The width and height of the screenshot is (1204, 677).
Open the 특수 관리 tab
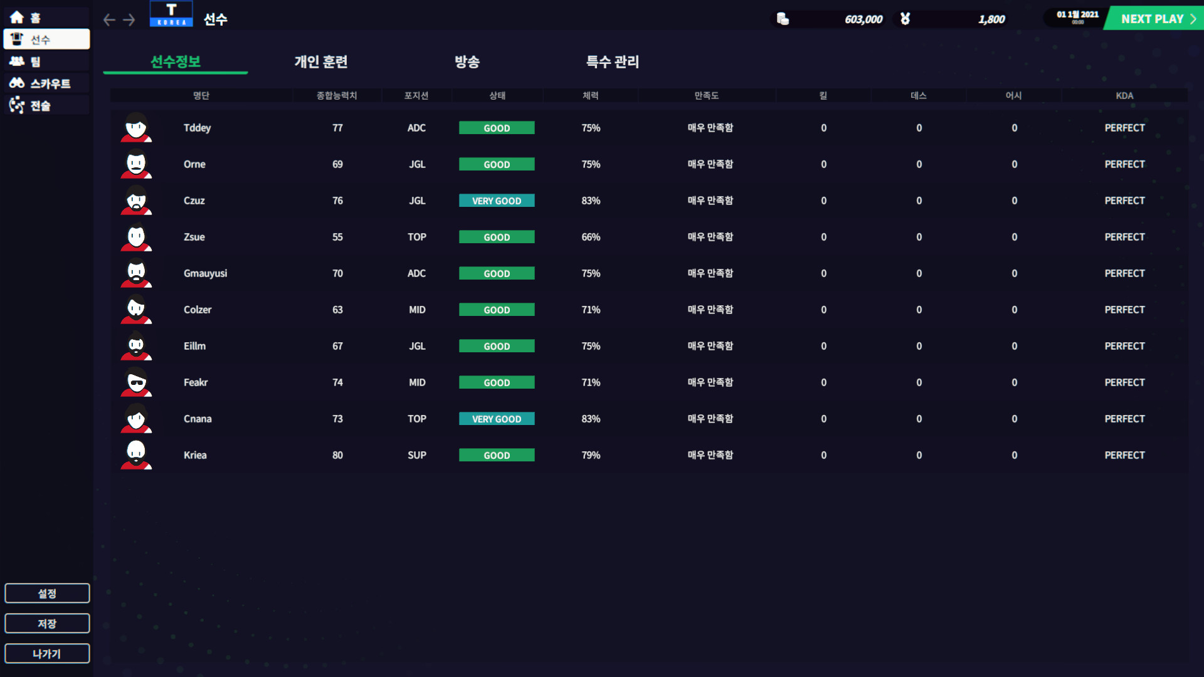point(613,61)
